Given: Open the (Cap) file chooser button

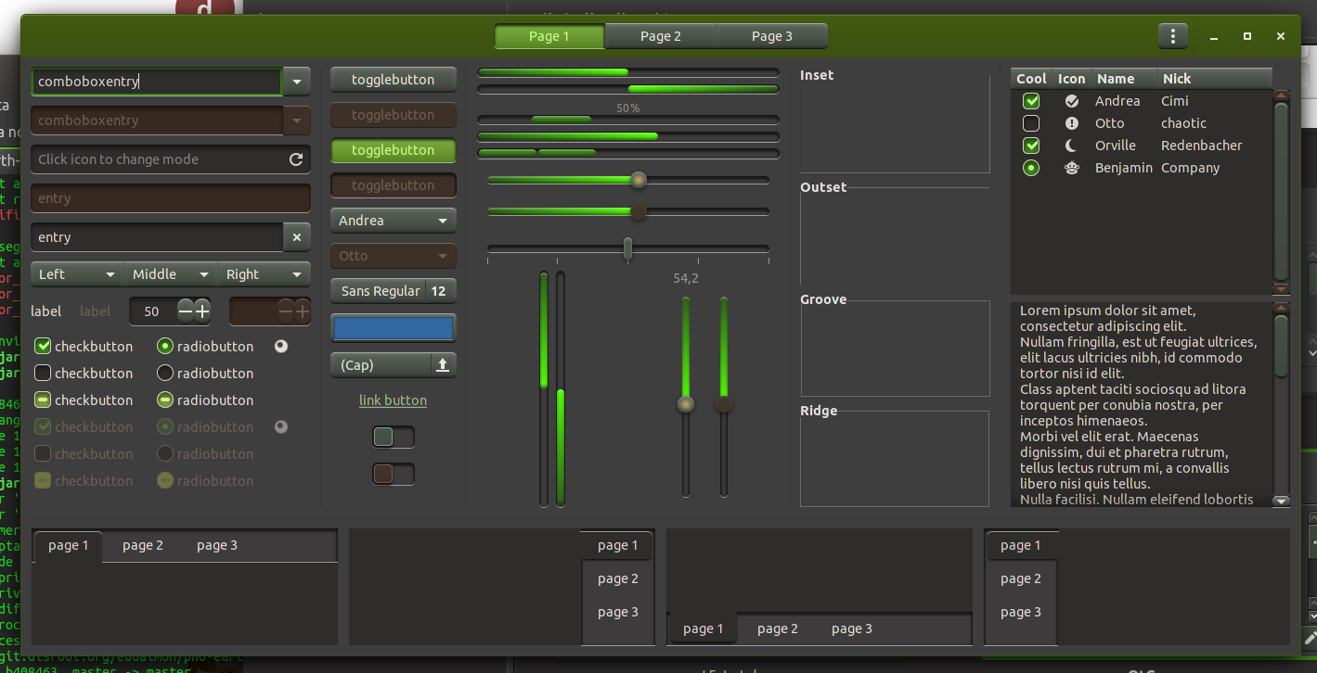Looking at the screenshot, I should click(394, 365).
